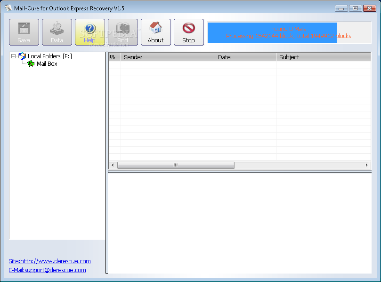This screenshot has height=282, width=381.
Task: Click the Save toolbar button
Action: 24,32
